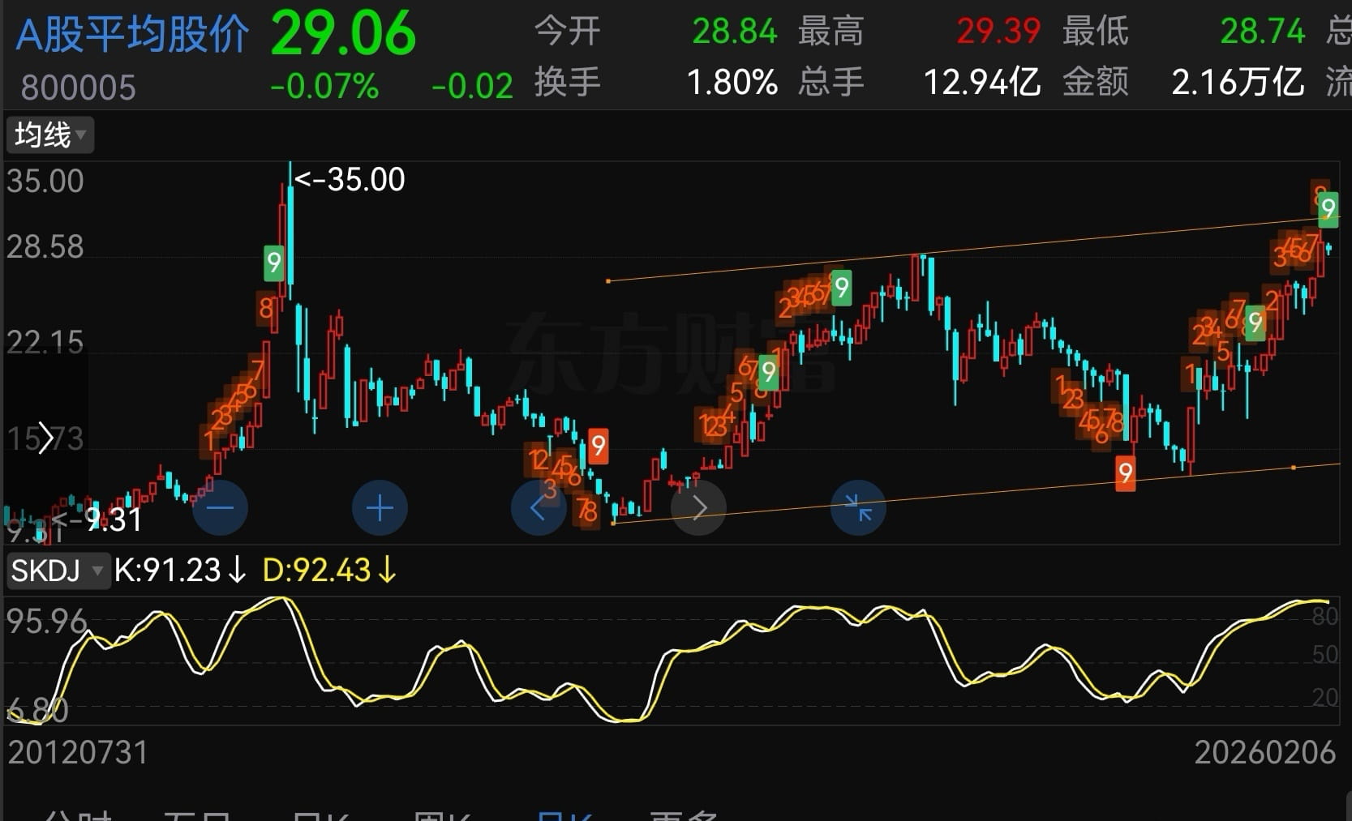Open the 均线 indicator dropdown
1352x821 pixels.
[50, 135]
